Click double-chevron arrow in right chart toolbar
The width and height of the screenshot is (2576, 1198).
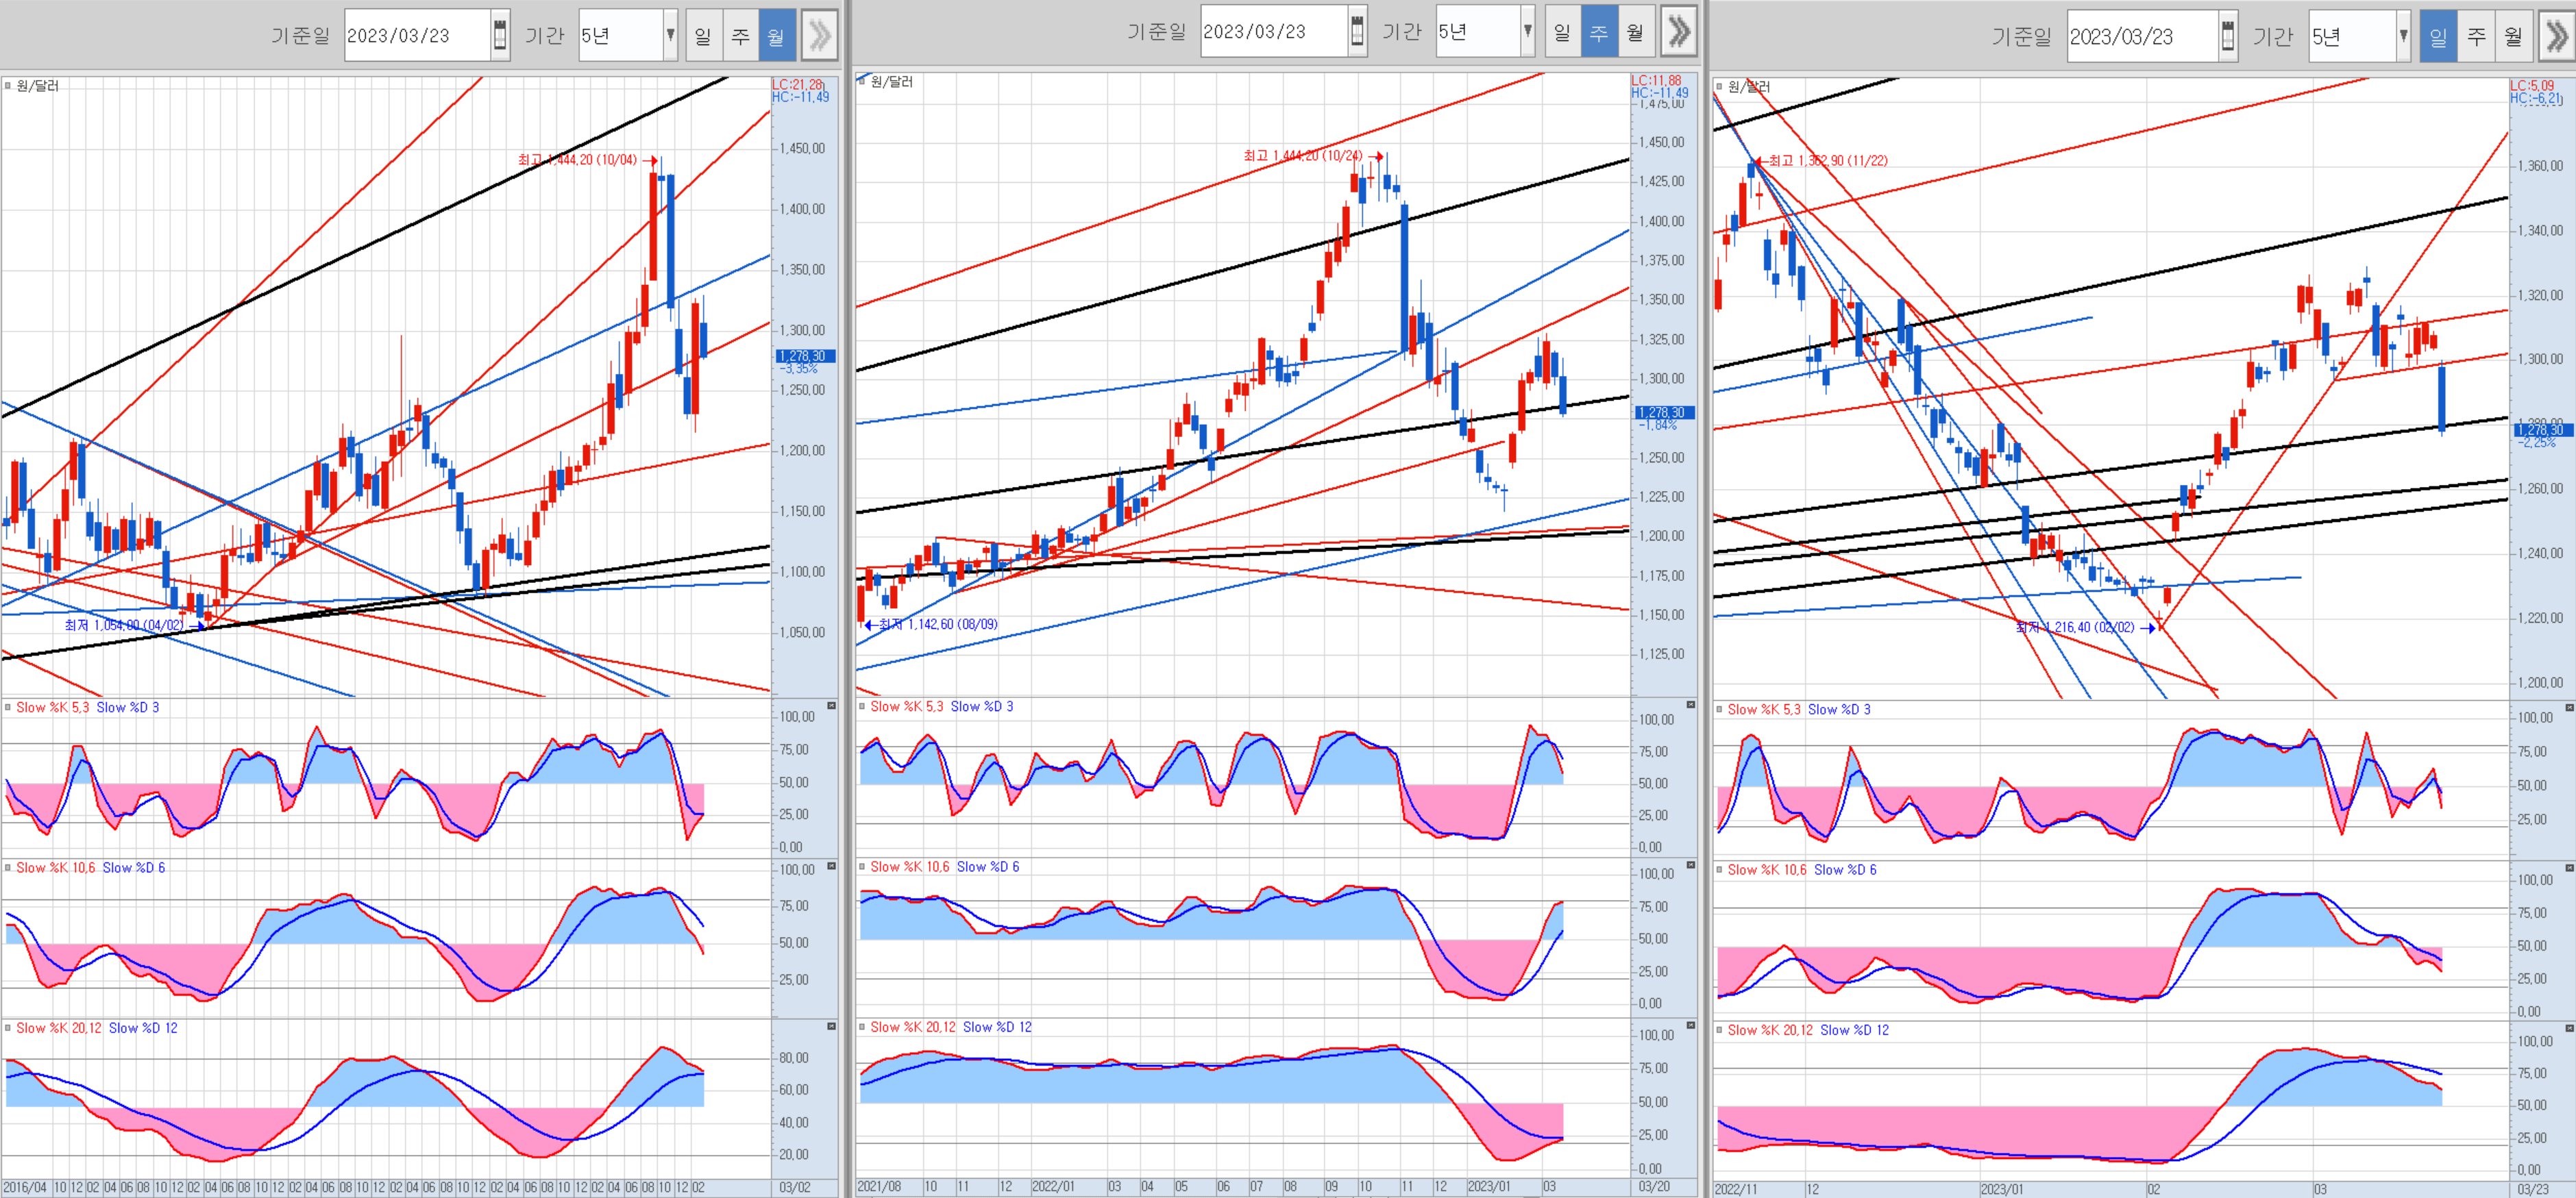(x=2557, y=37)
